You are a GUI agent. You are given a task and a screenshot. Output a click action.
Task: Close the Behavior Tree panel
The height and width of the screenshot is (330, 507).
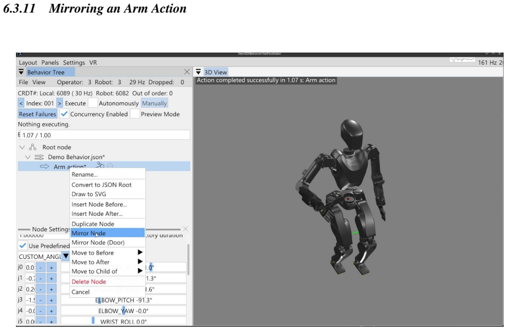[x=186, y=72]
